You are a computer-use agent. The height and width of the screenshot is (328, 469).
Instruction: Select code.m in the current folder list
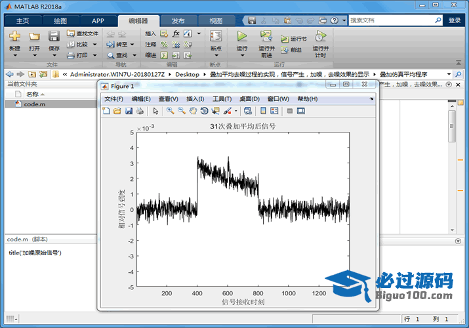click(51, 104)
